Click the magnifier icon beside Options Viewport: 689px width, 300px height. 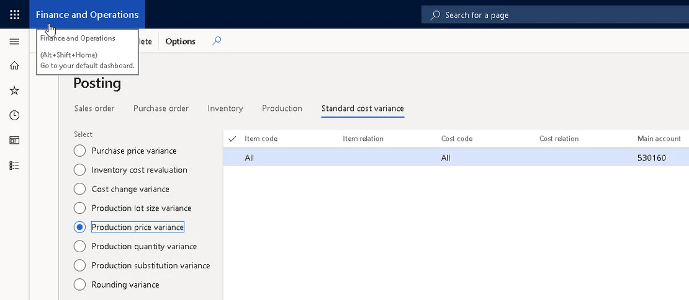coord(217,41)
